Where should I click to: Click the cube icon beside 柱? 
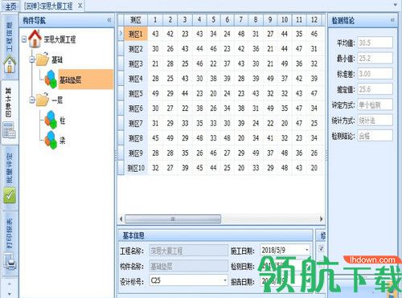[x=51, y=120]
